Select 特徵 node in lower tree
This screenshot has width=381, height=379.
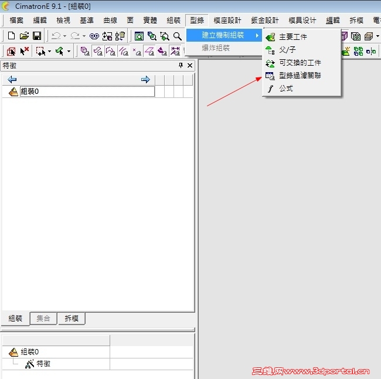[x=43, y=364]
